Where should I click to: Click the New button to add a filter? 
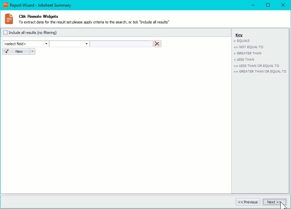[x=18, y=51]
